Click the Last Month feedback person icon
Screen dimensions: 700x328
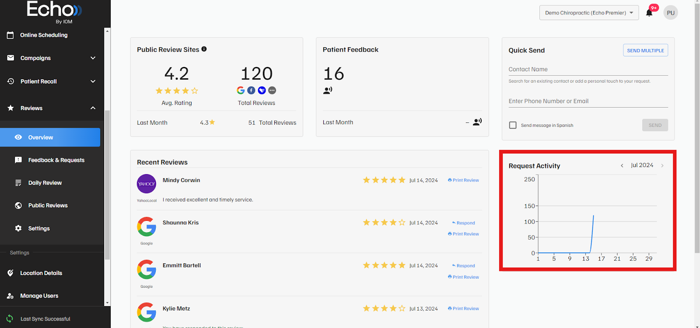[477, 122]
